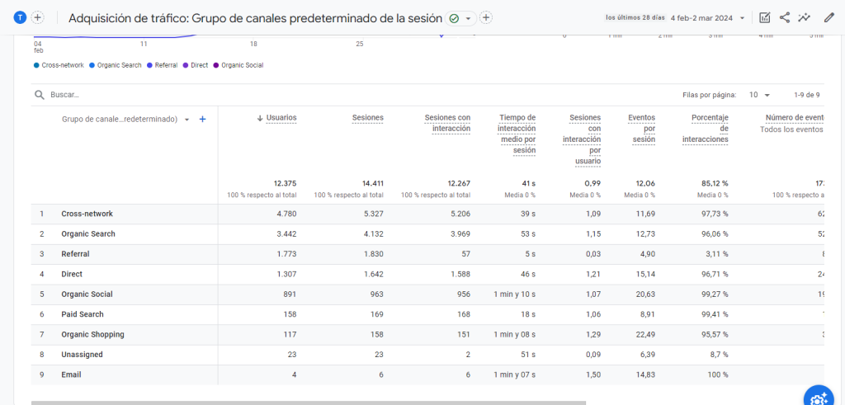This screenshot has width=845, height=405.
Task: Open the channel group dimension dropdown
Action: 187,119
